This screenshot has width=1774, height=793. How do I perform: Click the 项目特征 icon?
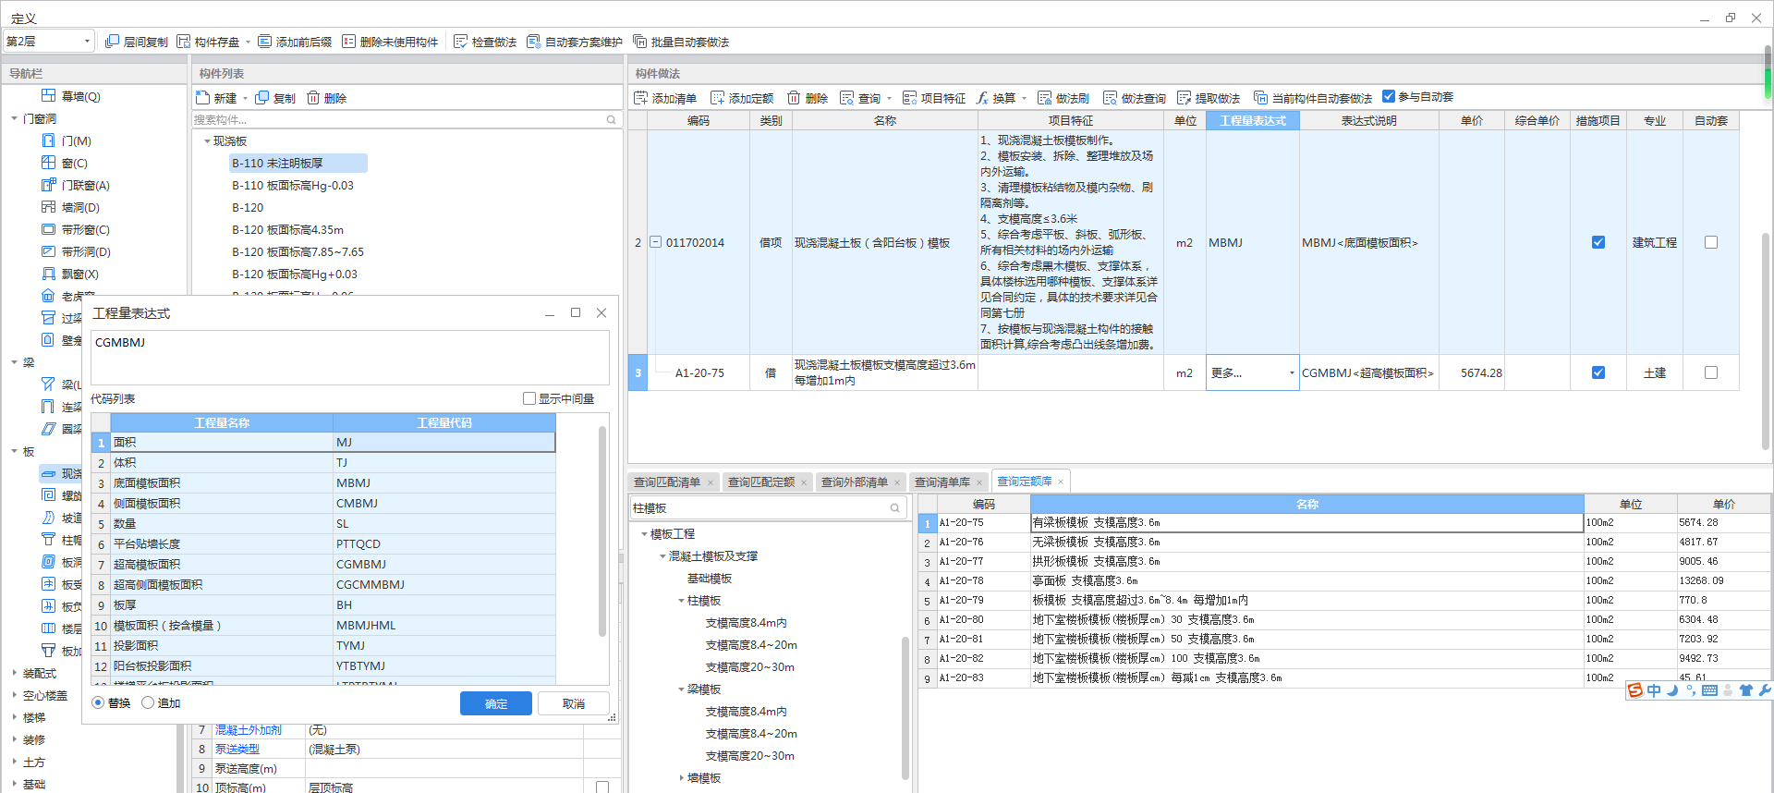(910, 98)
